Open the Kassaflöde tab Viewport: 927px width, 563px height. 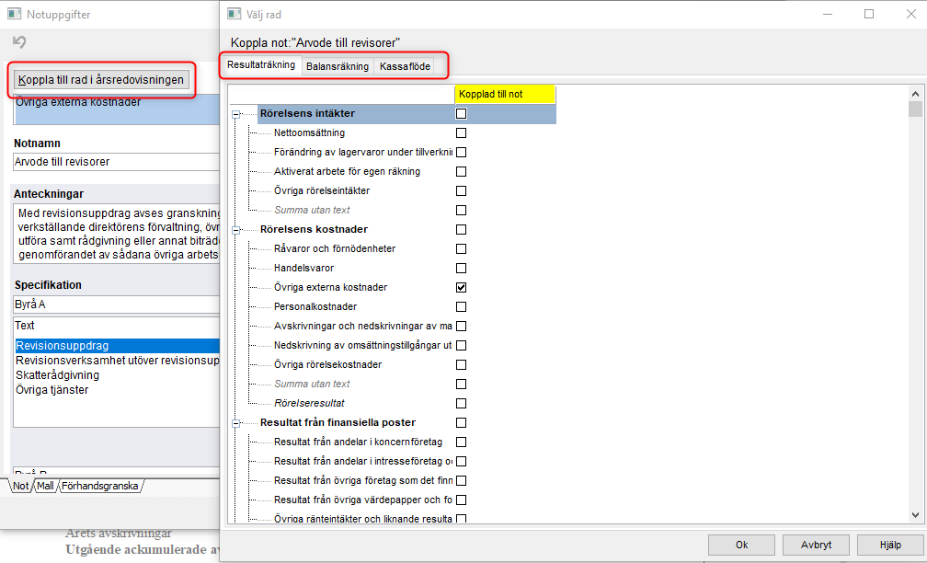point(405,66)
